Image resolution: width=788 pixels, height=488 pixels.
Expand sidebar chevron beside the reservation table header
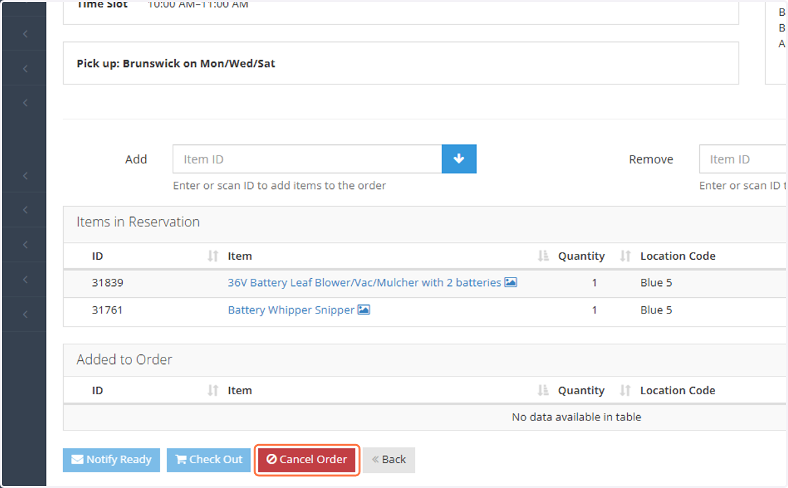coord(25,245)
